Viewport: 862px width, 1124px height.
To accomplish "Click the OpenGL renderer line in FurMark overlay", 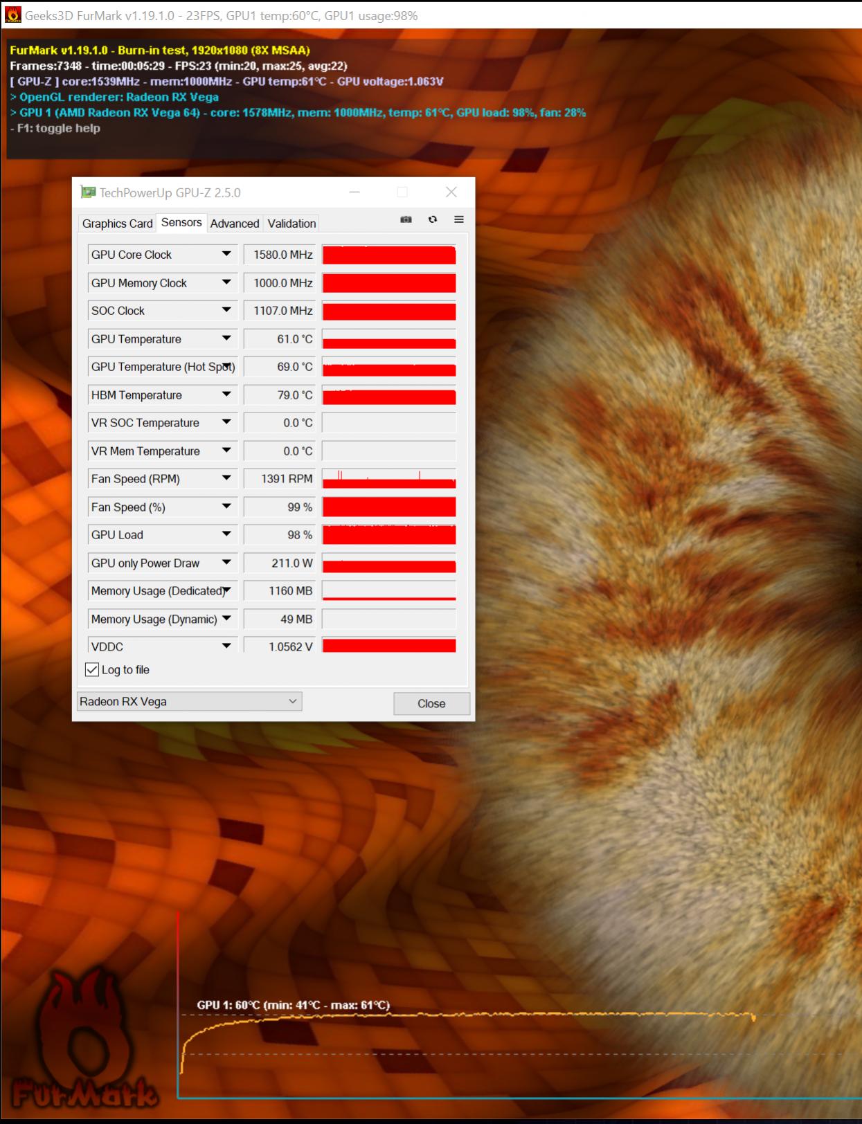I will (114, 97).
